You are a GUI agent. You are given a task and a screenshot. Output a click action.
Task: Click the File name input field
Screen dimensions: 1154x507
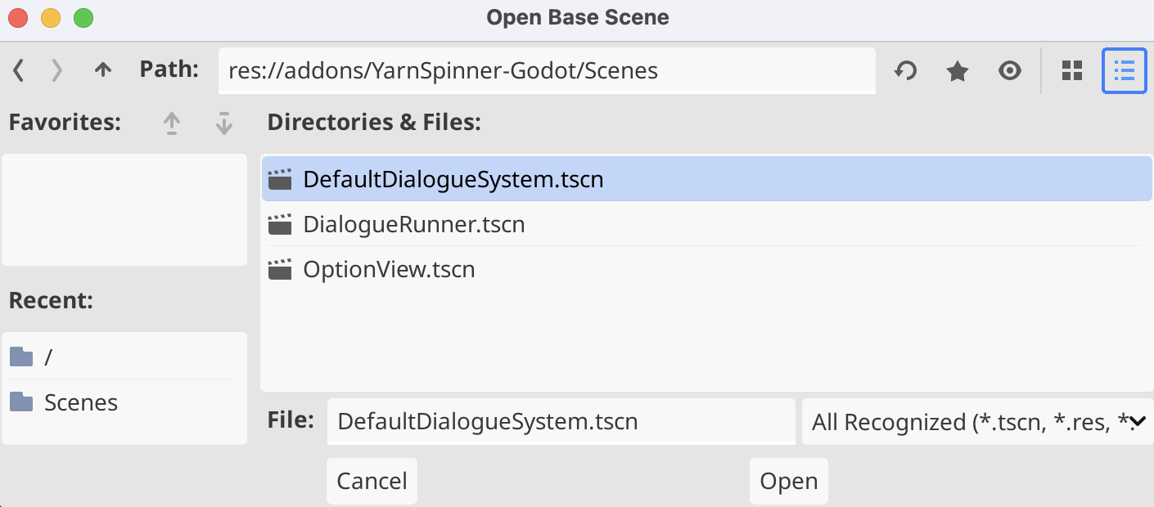(561, 422)
